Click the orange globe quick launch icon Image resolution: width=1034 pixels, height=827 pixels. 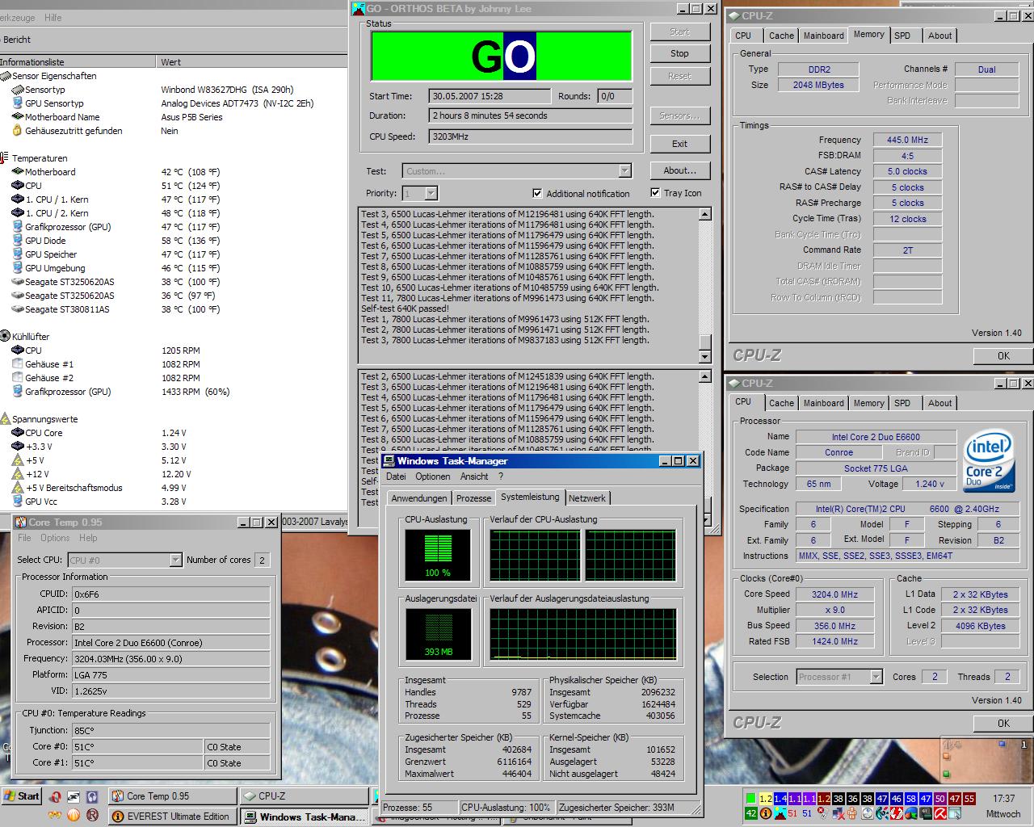tap(74, 815)
